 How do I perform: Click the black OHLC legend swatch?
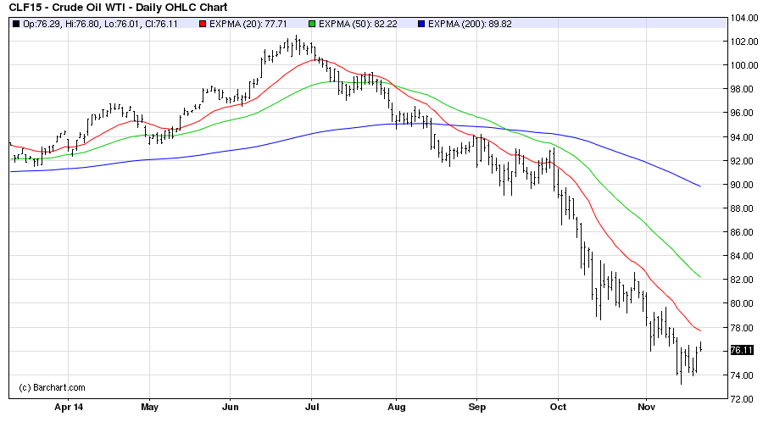pyautogui.click(x=15, y=23)
